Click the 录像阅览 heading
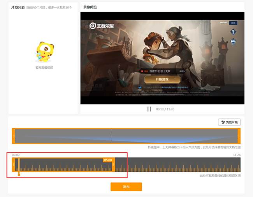Screen dimensions: 253x197 (x=90, y=7)
